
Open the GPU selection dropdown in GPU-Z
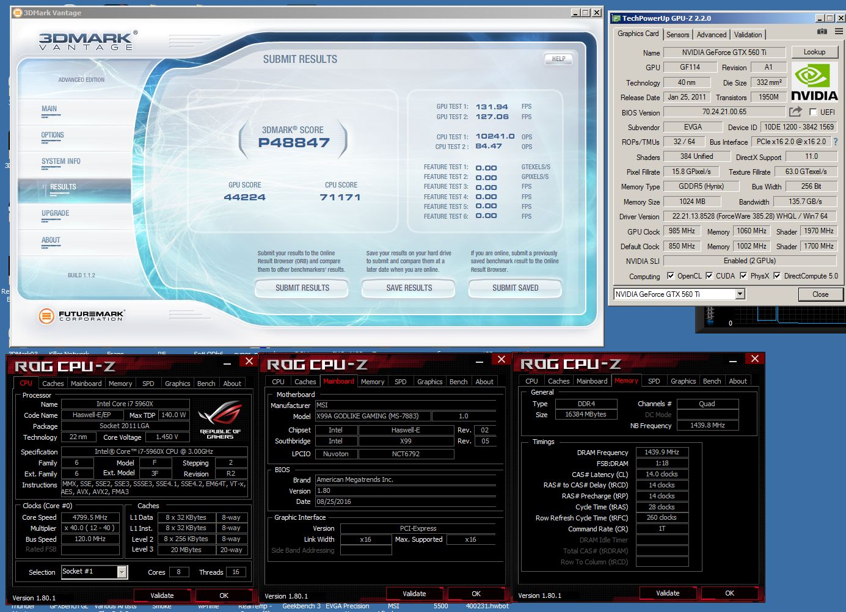click(740, 294)
